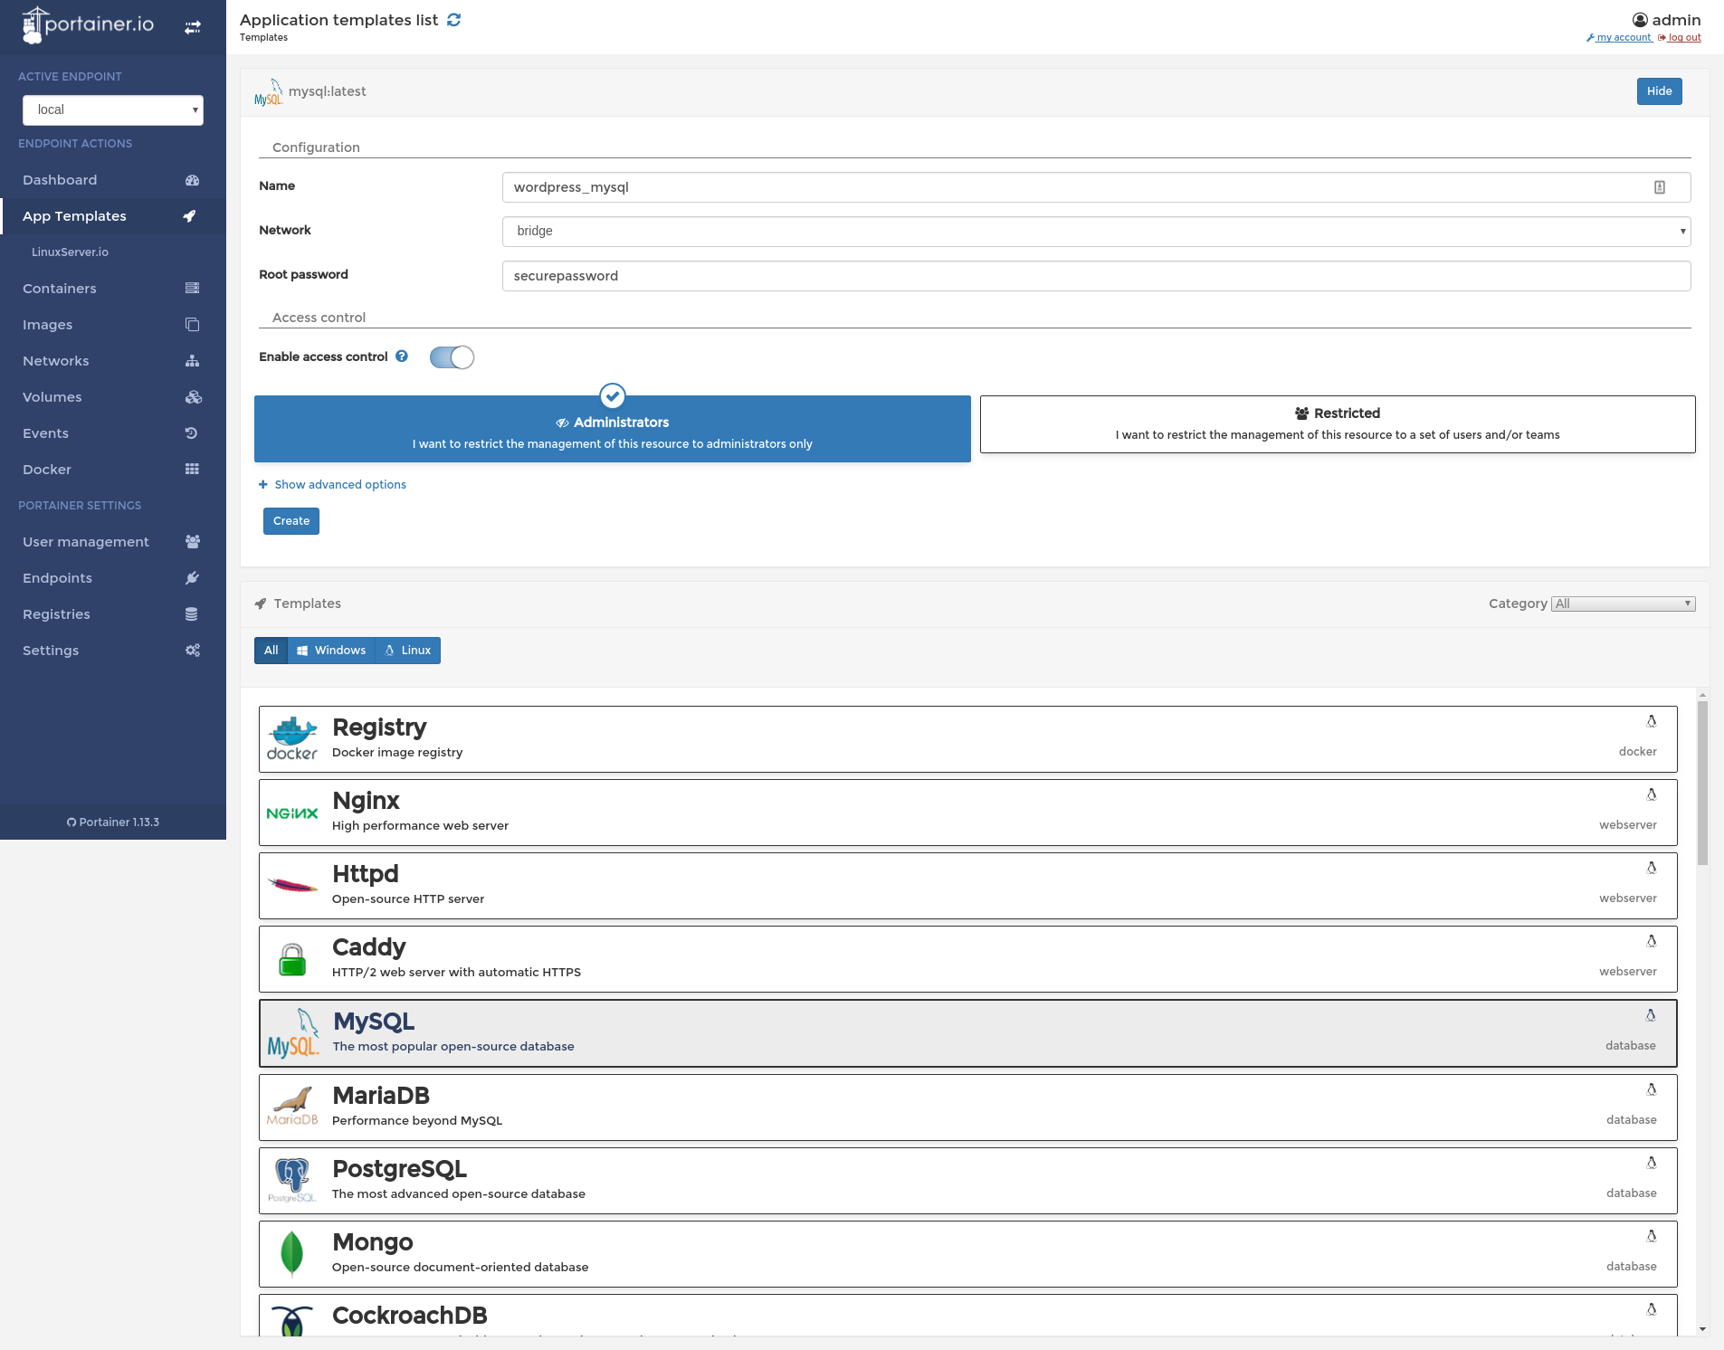
Task: Open the active endpoint dropdown showing local
Action: pos(113,110)
